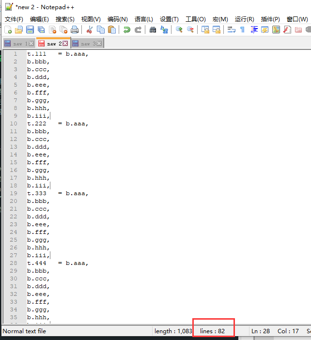Click the "lines : 82" status text
The width and height of the screenshot is (311, 340).
(212, 331)
